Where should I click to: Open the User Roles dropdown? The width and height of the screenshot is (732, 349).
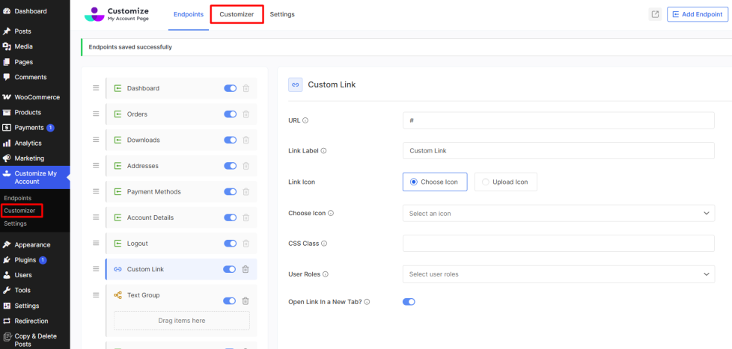pyautogui.click(x=558, y=274)
